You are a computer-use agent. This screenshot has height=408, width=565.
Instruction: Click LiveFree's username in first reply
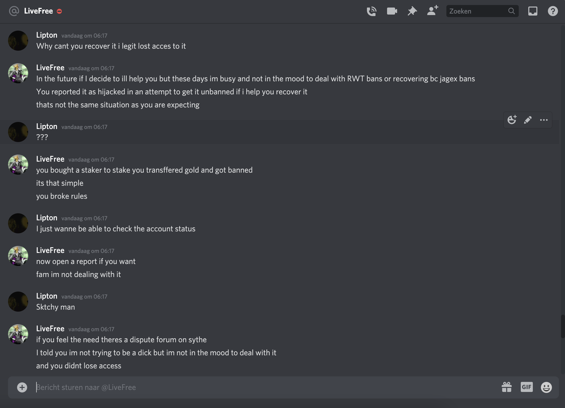(50, 68)
